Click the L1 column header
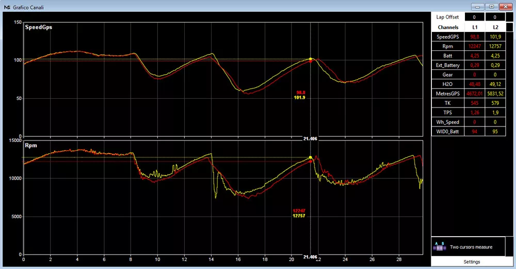This screenshot has width=516, height=269. [475, 27]
